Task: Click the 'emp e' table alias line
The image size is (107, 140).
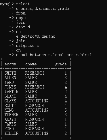Action: [x=22, y=18]
